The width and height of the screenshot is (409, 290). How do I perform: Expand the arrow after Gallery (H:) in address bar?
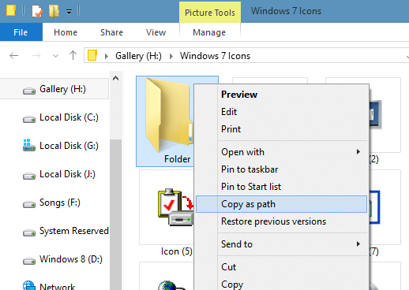point(171,56)
